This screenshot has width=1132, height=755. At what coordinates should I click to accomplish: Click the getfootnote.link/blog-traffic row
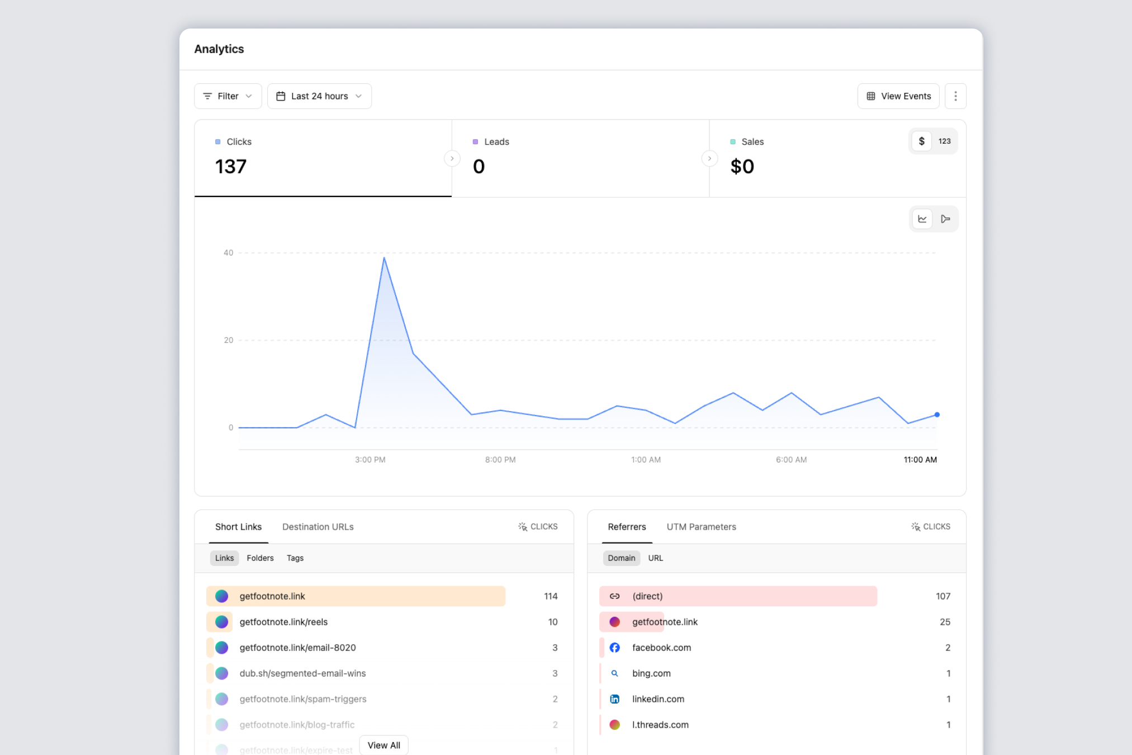[x=383, y=725]
